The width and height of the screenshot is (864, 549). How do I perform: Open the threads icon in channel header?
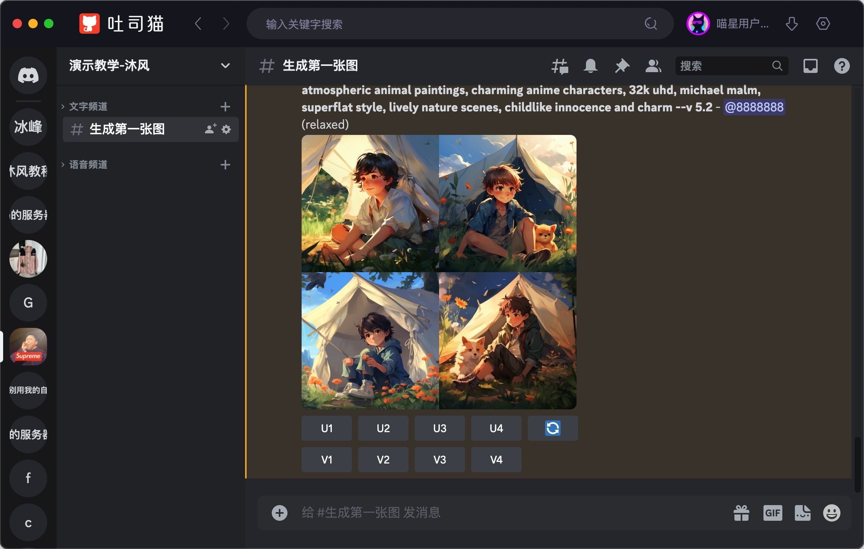click(560, 66)
